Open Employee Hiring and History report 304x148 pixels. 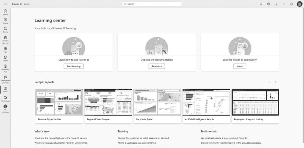click(x=255, y=106)
